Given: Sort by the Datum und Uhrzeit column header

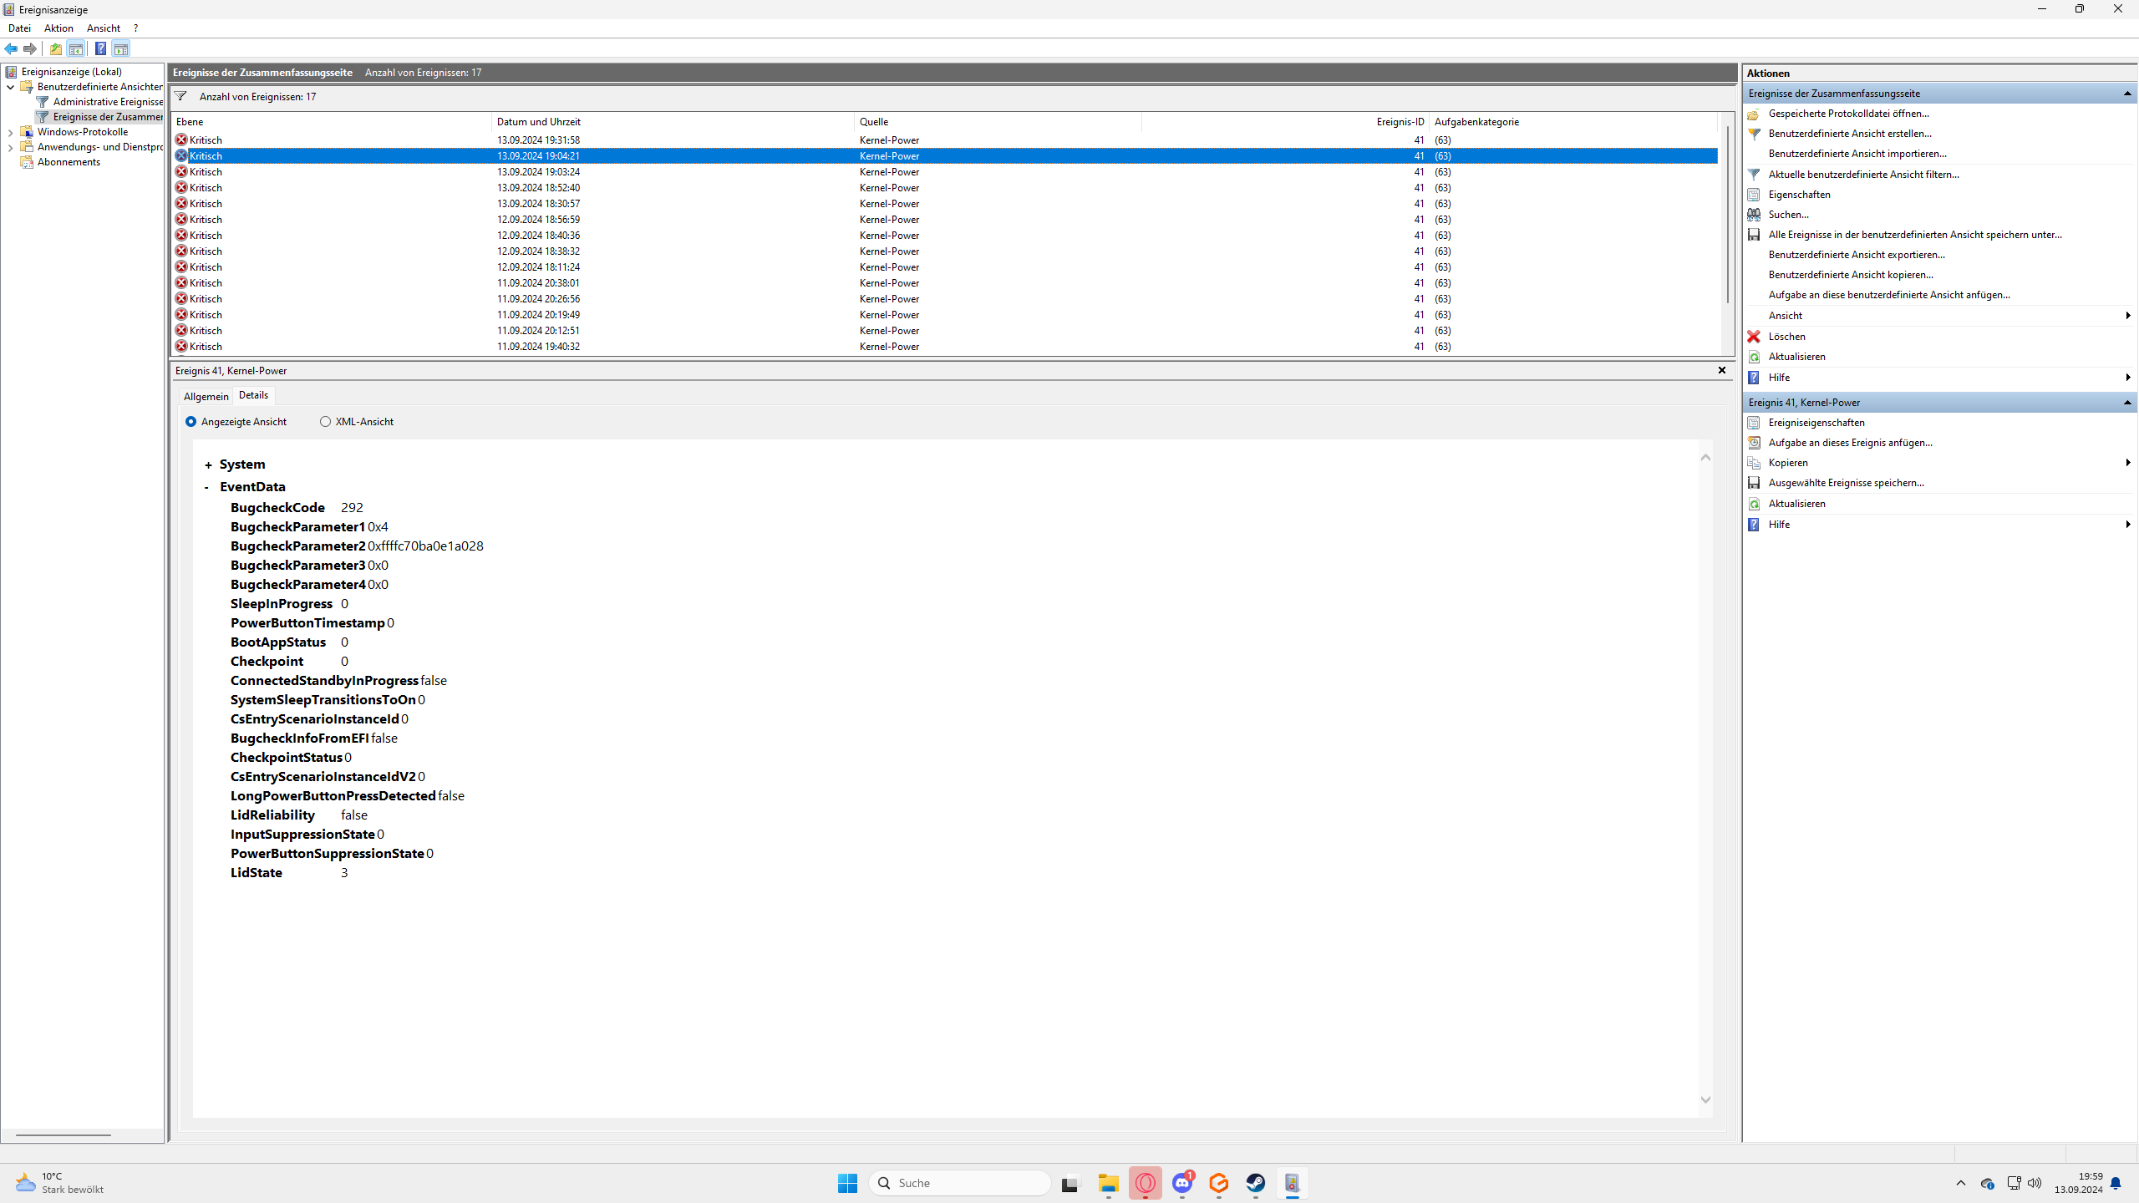Looking at the screenshot, I should (x=673, y=122).
